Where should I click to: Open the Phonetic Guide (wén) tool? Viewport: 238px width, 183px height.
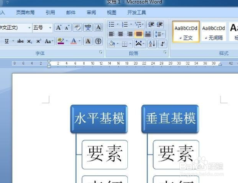pyautogui.click(x=88, y=28)
